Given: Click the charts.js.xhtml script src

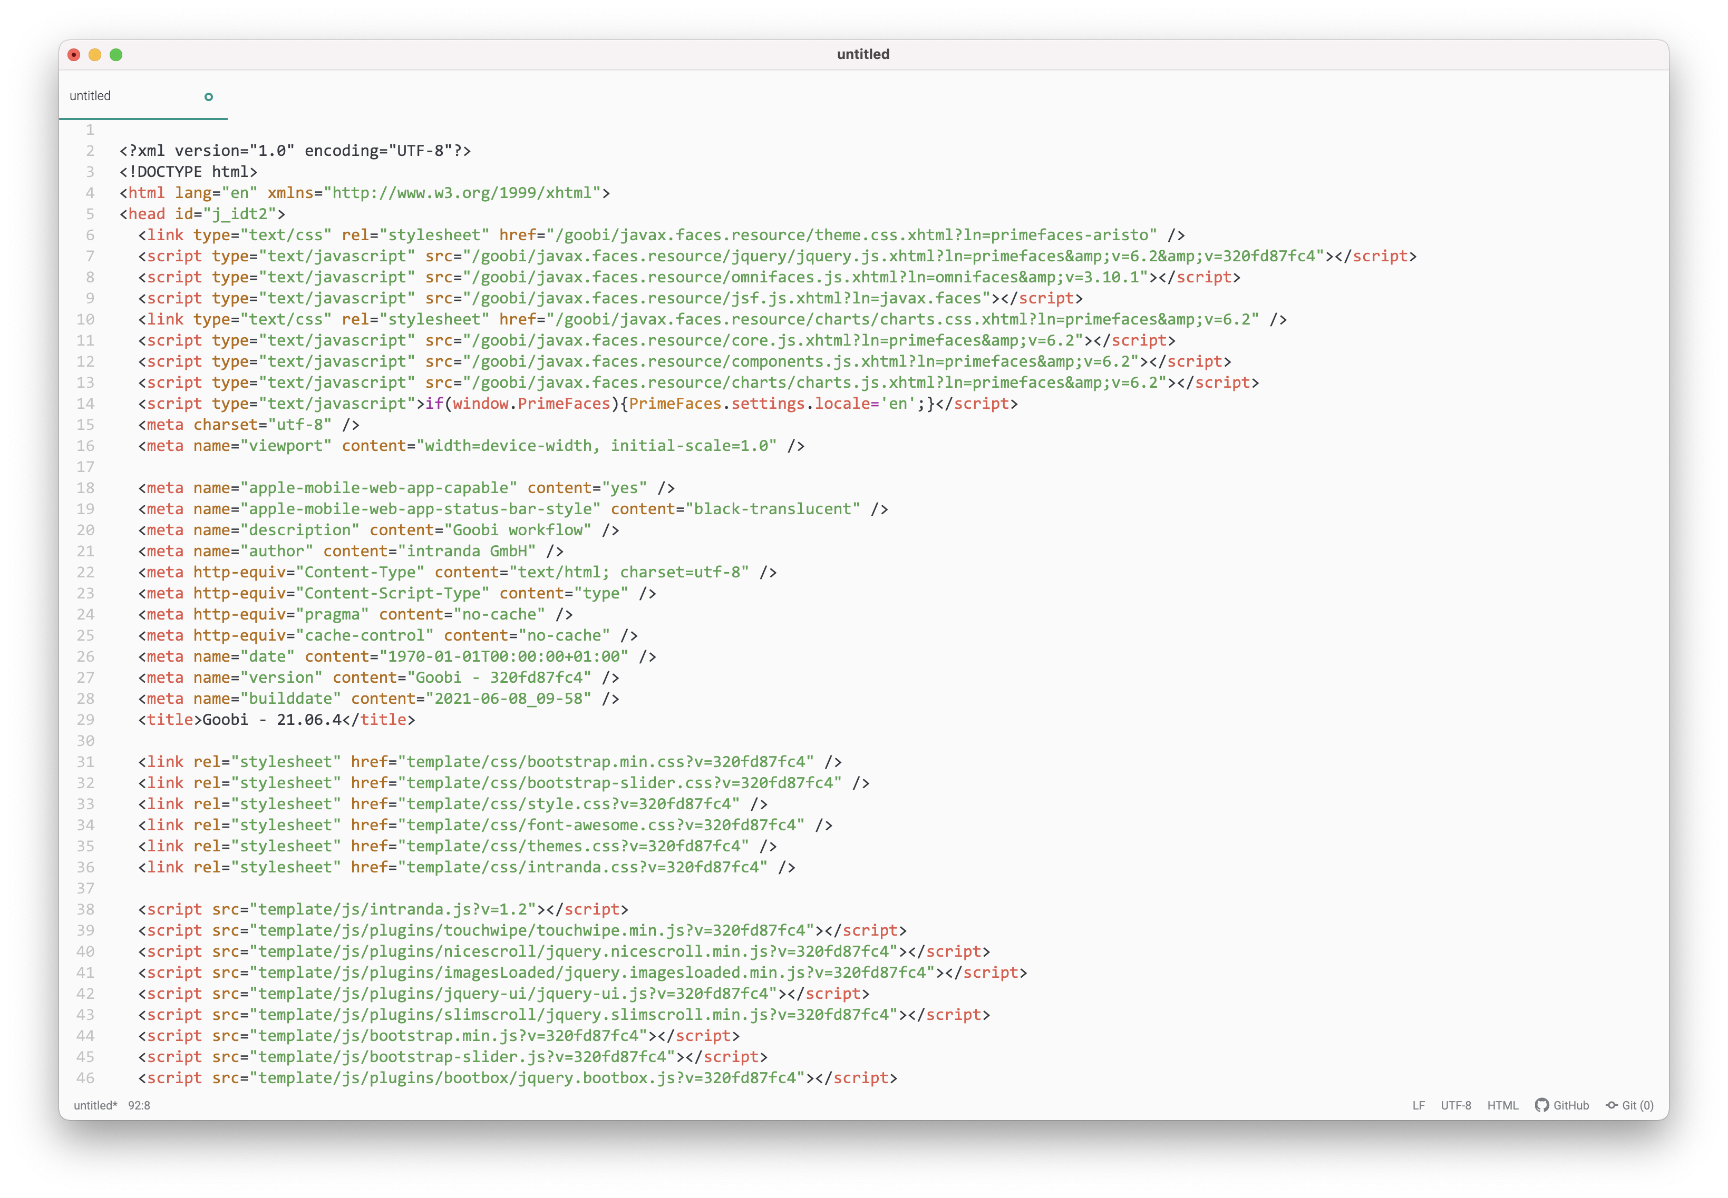Looking at the screenshot, I should coord(816,382).
